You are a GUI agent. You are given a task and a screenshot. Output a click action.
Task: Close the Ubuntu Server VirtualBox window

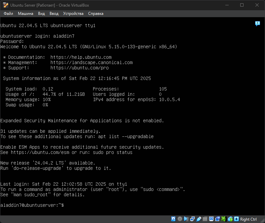coord(257,5)
